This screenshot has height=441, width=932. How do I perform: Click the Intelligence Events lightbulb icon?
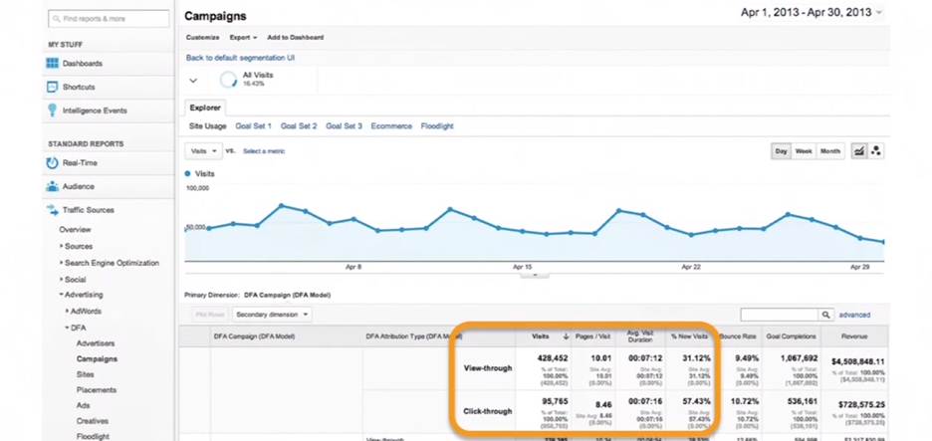click(54, 110)
